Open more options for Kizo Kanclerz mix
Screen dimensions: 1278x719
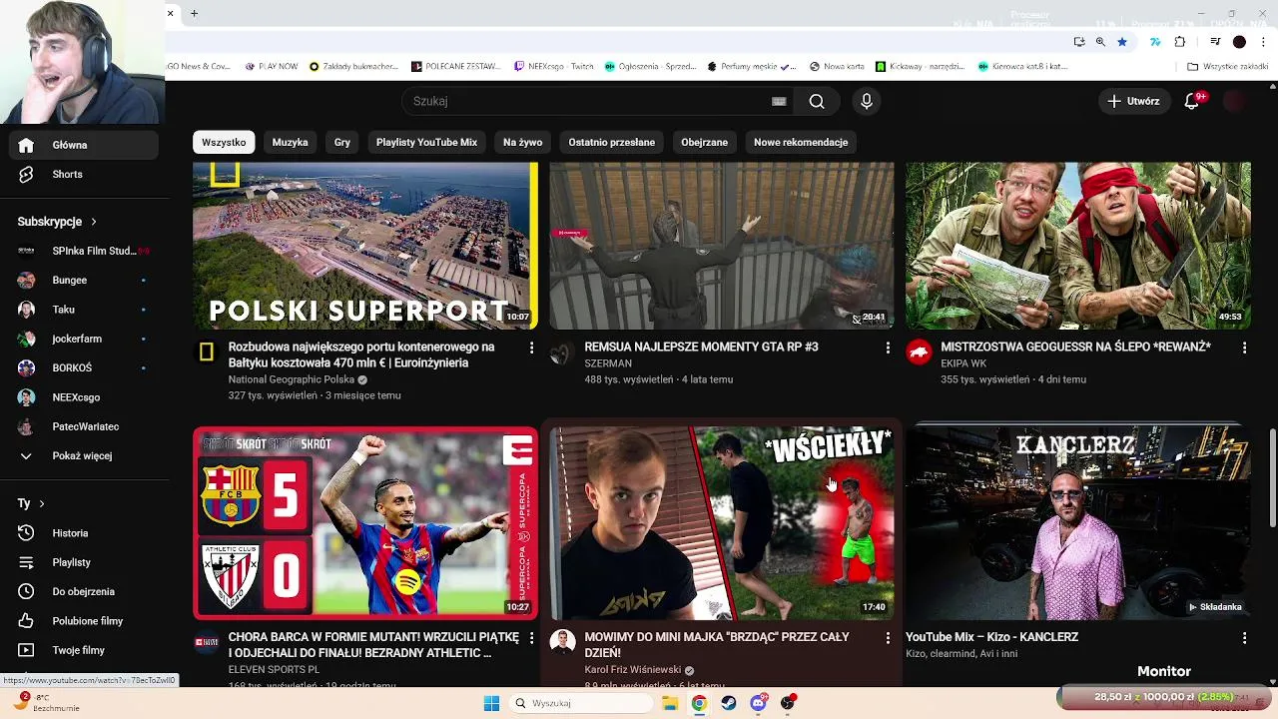[1244, 637]
